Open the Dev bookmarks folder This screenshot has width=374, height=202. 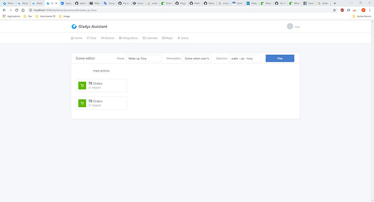pyautogui.click(x=28, y=16)
